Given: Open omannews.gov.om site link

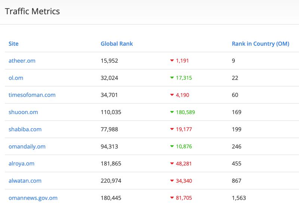Looking at the screenshot, I should coord(33,198).
